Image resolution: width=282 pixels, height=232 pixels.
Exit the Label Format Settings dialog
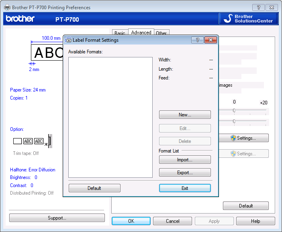pyautogui.click(x=185, y=188)
